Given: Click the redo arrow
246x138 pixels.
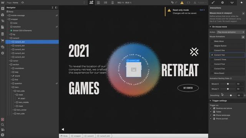Looking at the screenshot, I should [176, 3].
